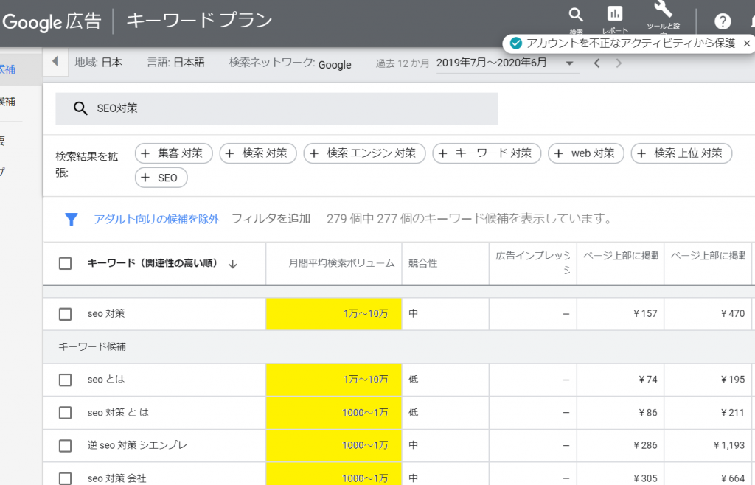Click the magnifier icon in keyword search box
755x485 pixels.
pos(80,108)
